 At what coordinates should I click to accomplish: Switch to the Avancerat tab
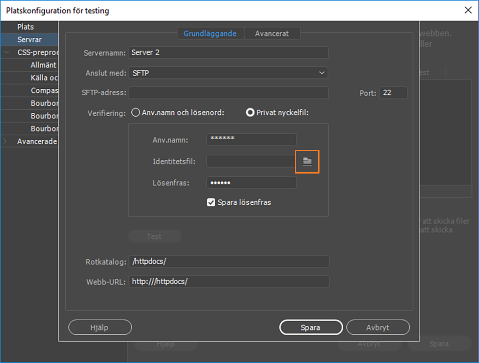272,33
